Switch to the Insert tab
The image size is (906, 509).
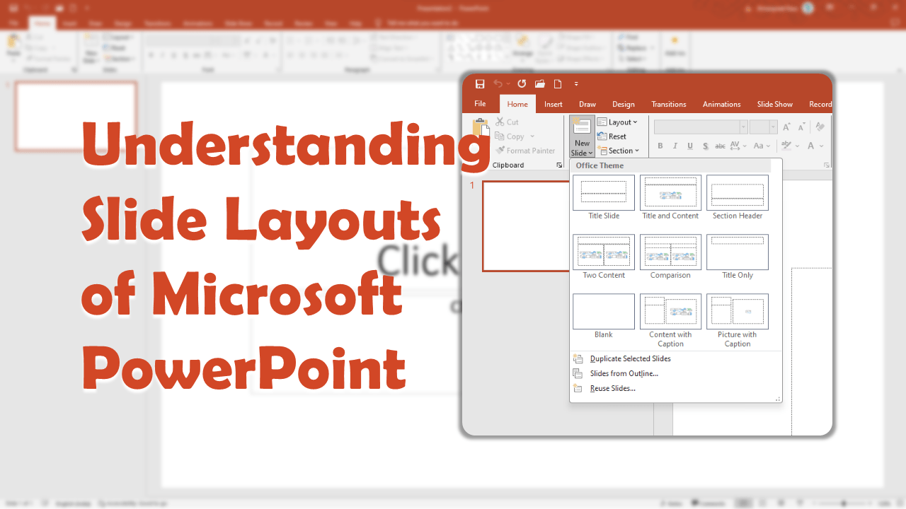point(554,105)
